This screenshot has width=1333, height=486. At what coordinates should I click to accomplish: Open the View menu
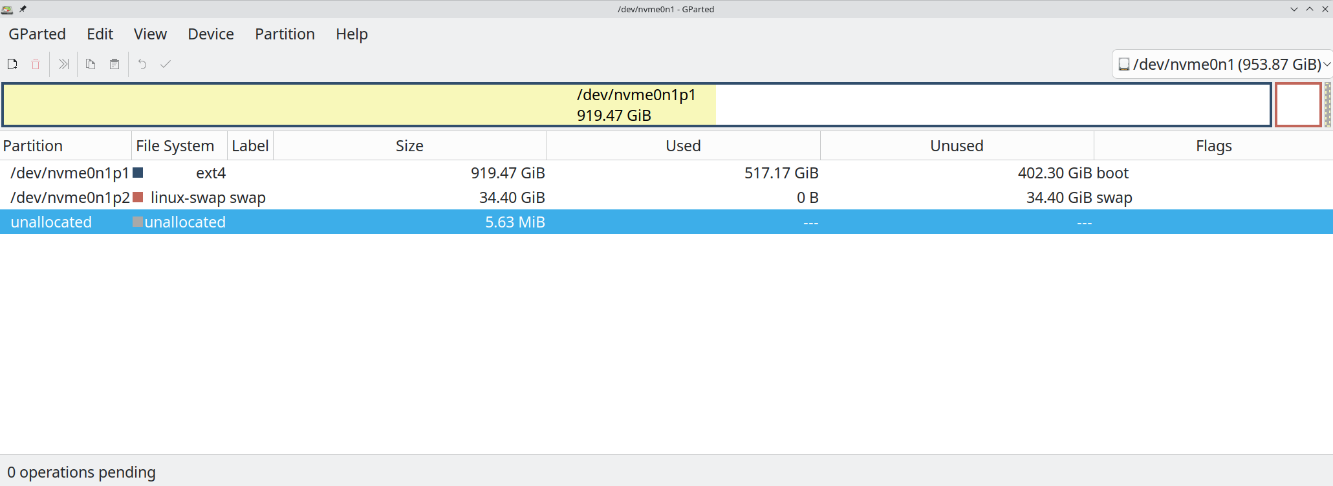point(150,34)
